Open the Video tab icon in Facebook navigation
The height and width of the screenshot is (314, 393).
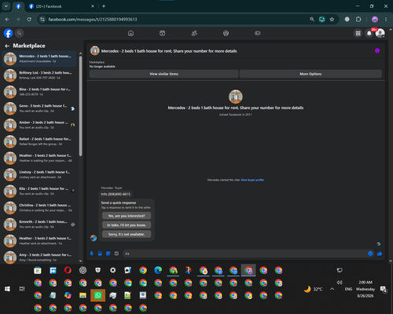click(163, 33)
